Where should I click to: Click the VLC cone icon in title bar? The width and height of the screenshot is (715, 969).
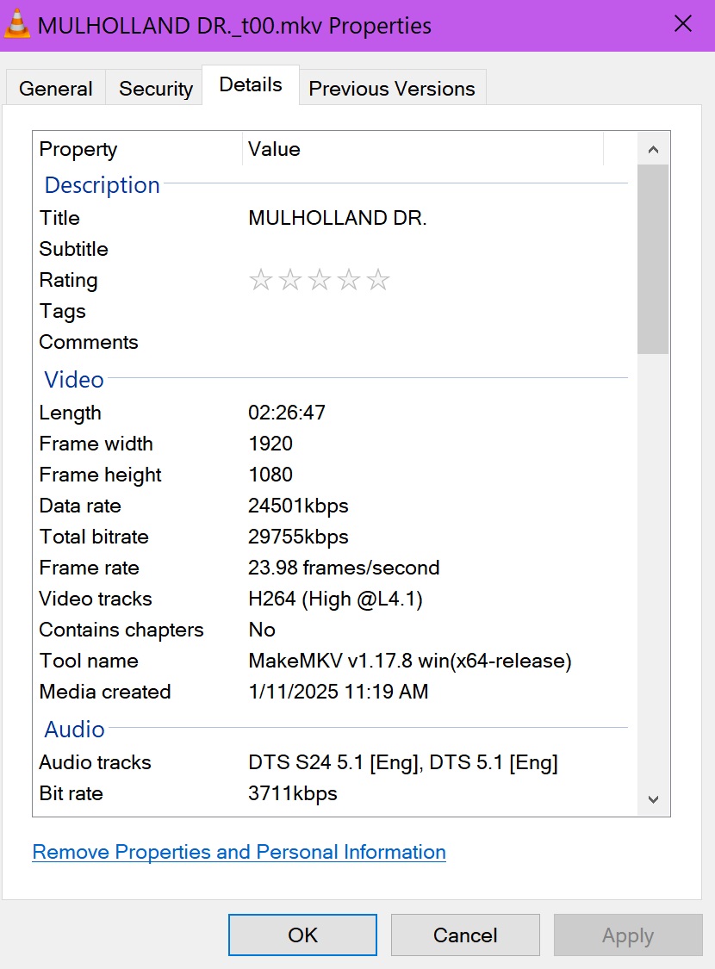(16, 25)
